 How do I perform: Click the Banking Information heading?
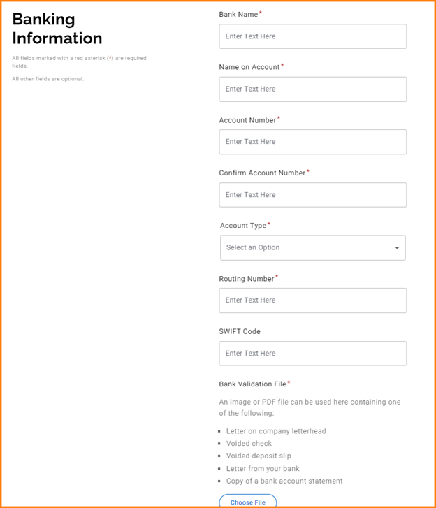point(57,29)
